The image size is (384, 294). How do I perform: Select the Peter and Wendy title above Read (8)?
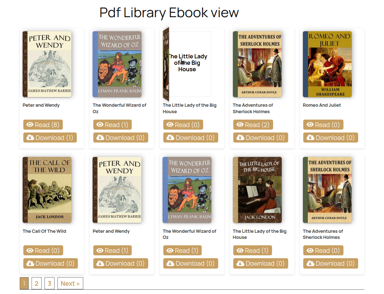41,105
